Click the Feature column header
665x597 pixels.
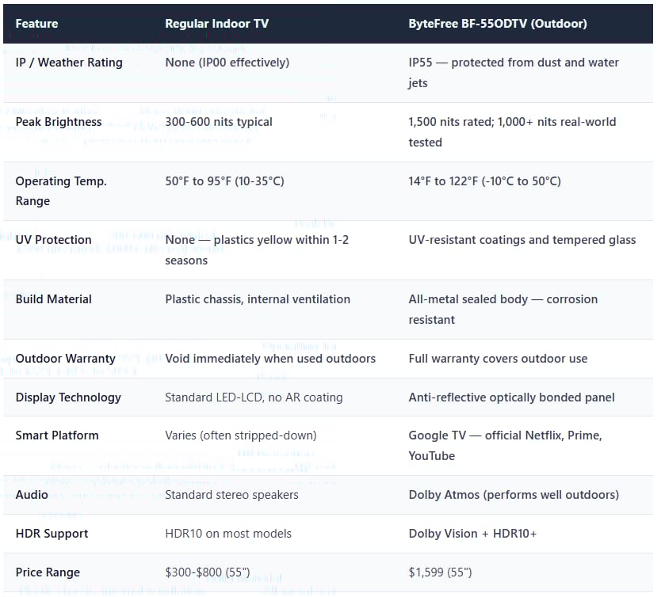tap(36, 24)
